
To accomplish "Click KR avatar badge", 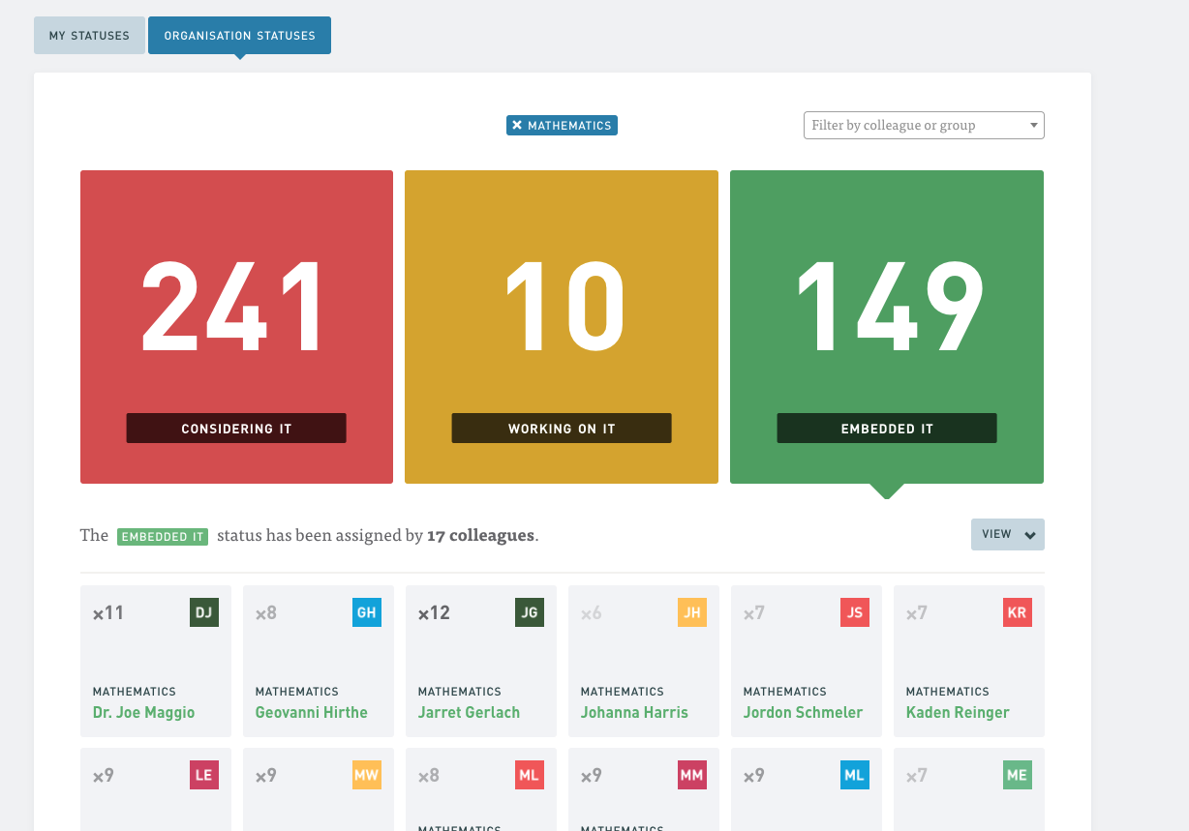I will pos(1017,612).
